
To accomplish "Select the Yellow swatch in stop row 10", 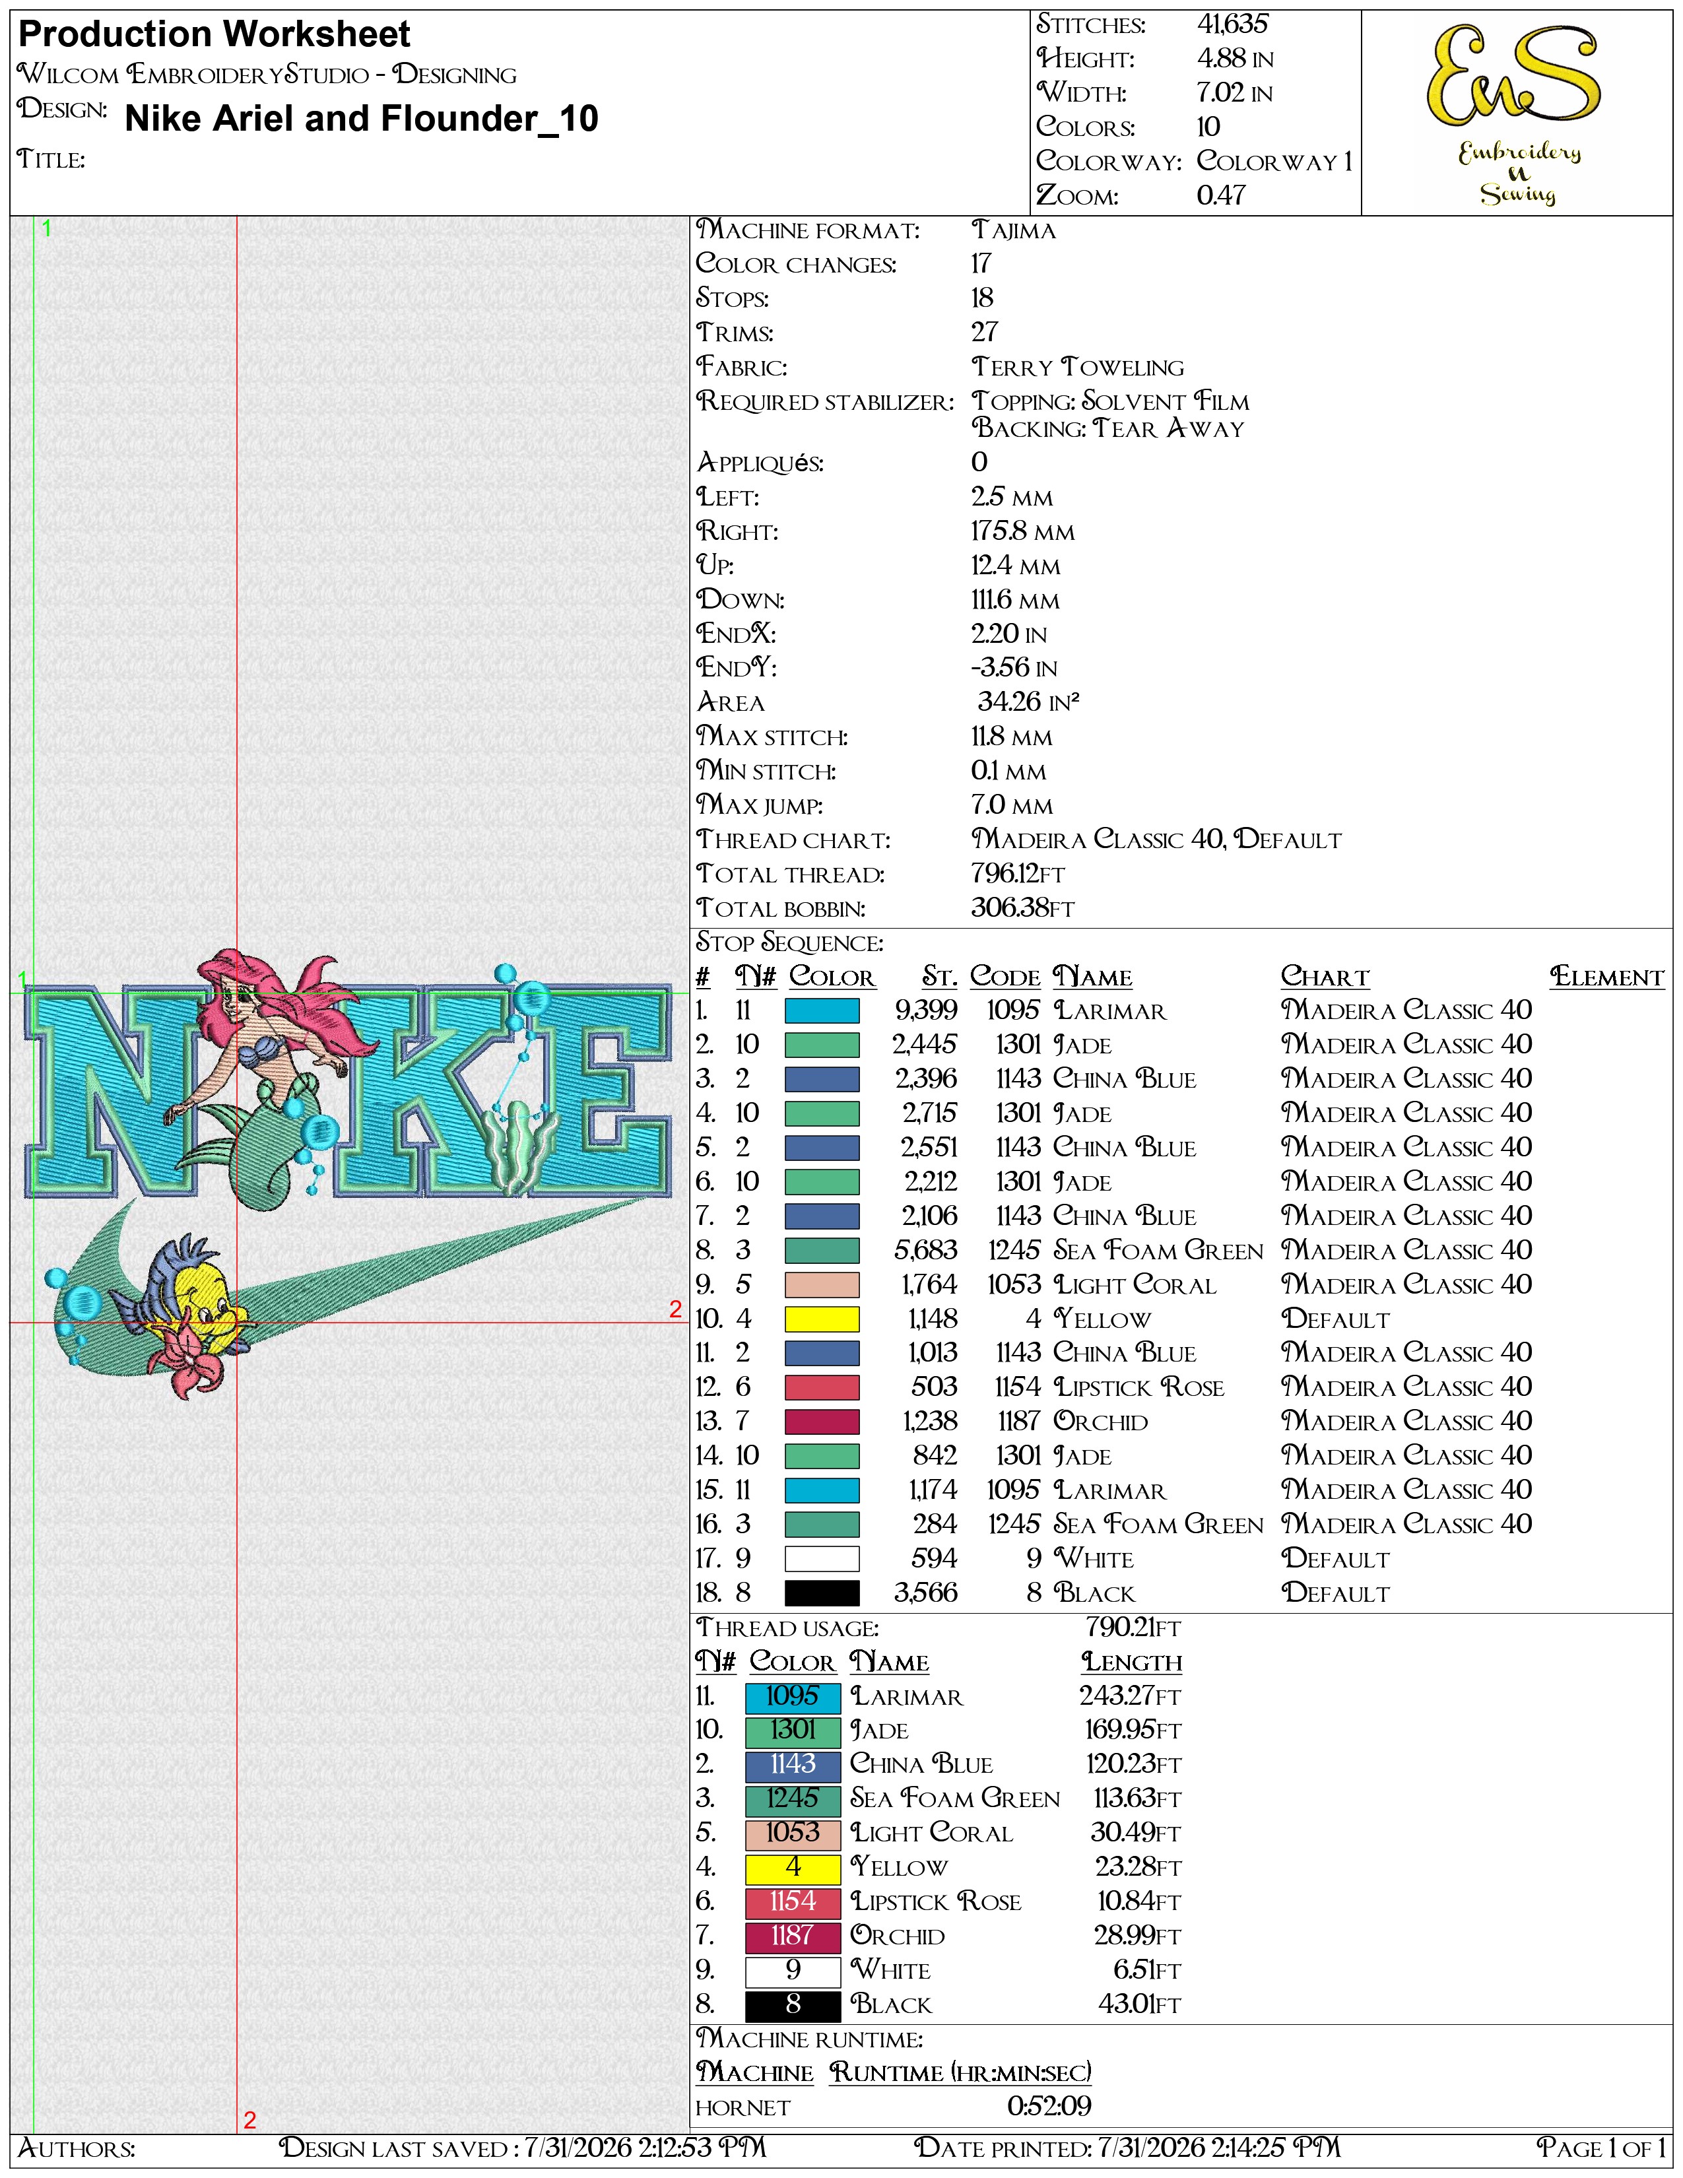I will [822, 1319].
